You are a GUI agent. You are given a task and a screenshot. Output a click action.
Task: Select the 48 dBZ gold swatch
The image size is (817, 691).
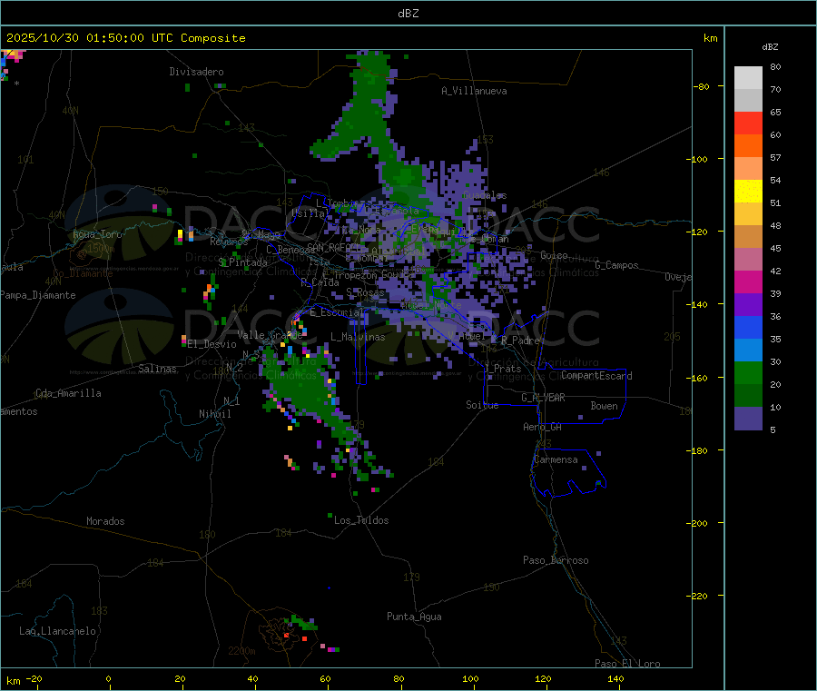[748, 214]
